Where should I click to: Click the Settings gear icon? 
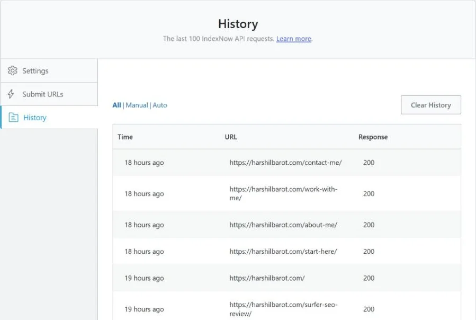13,70
